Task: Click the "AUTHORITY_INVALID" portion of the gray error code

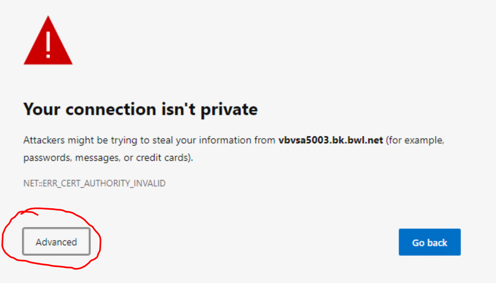Action: (x=124, y=183)
